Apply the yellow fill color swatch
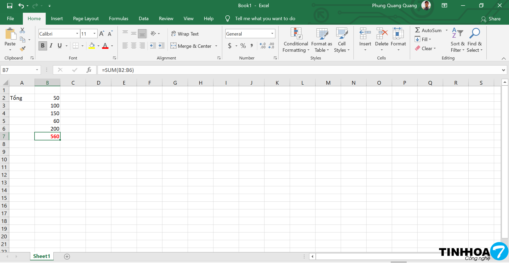The height and width of the screenshot is (263, 509). click(x=92, y=46)
